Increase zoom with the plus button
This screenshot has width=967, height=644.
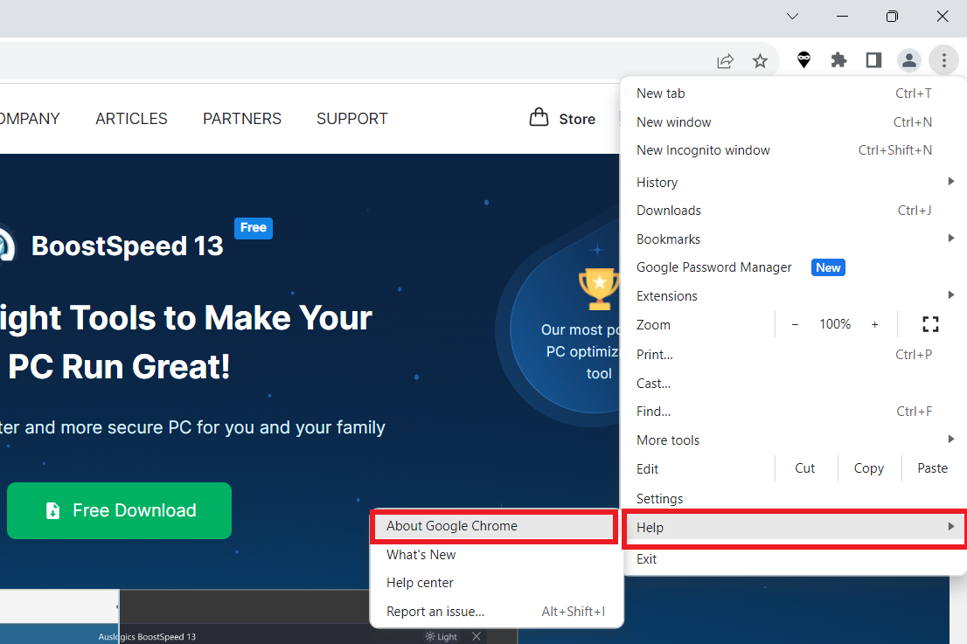point(874,324)
